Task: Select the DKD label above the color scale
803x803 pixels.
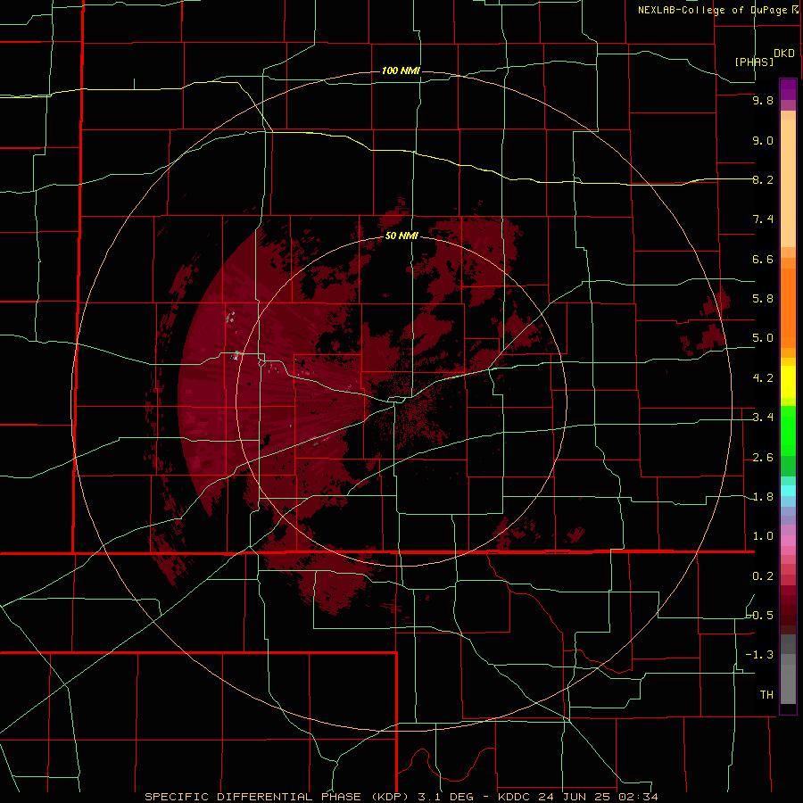Action: (x=784, y=53)
